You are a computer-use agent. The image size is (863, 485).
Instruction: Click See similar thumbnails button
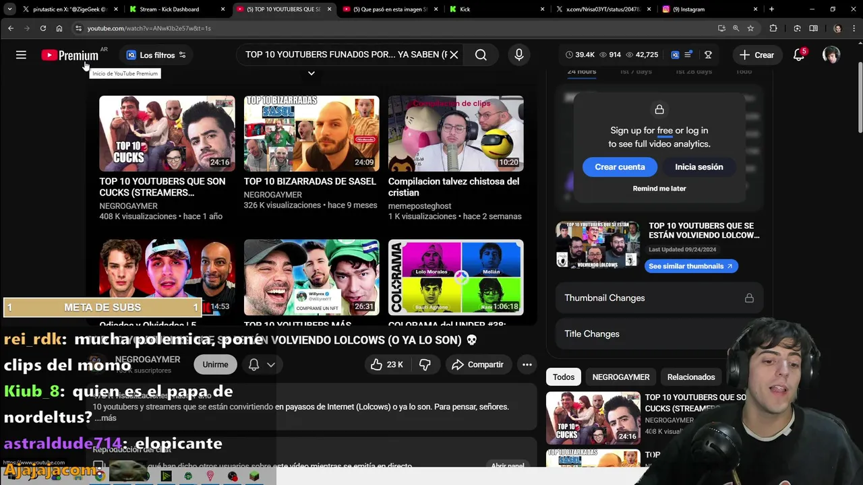(690, 266)
